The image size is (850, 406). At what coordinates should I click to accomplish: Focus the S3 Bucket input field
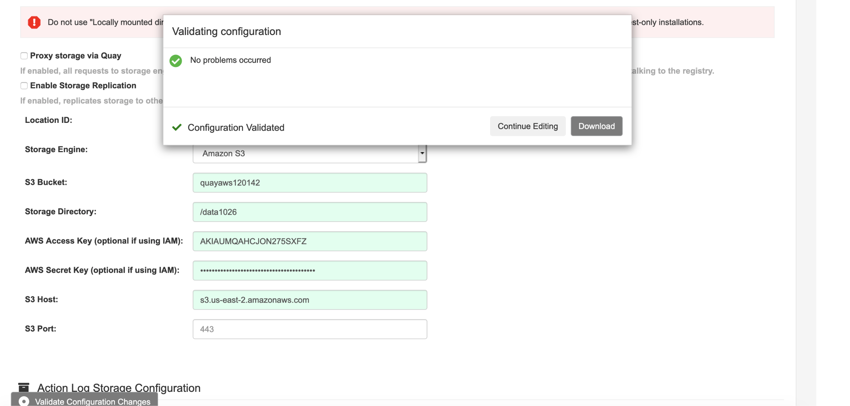pyautogui.click(x=309, y=183)
